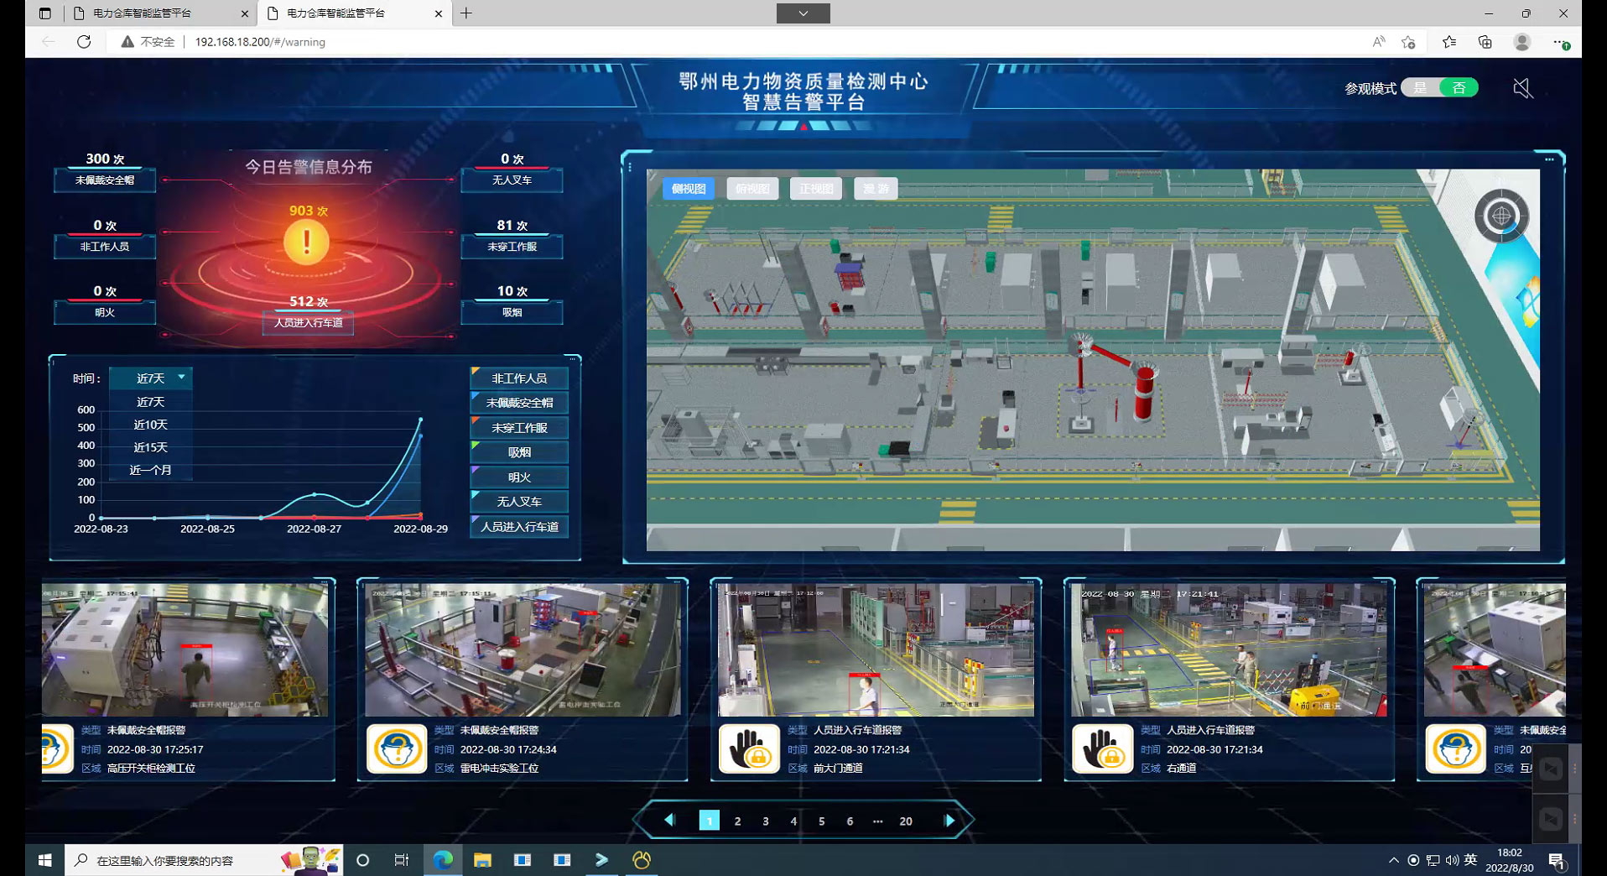Click the compass target icon in 3D view
This screenshot has width=1607, height=876.
pos(1500,216)
